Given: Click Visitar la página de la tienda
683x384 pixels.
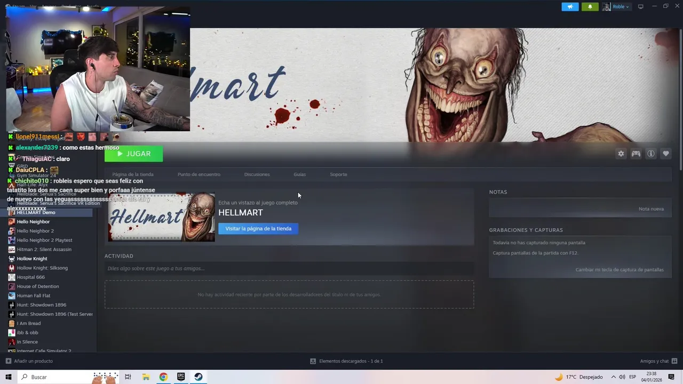Looking at the screenshot, I should pyautogui.click(x=258, y=228).
